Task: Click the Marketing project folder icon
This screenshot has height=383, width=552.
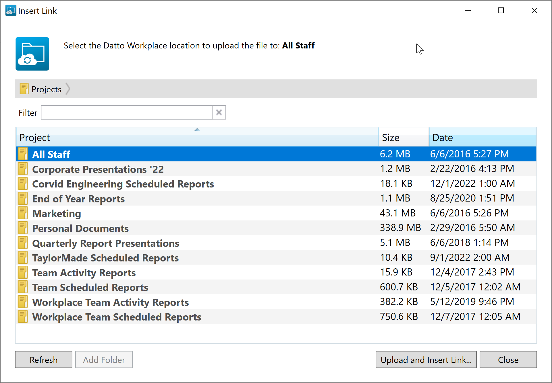Action: [23, 213]
